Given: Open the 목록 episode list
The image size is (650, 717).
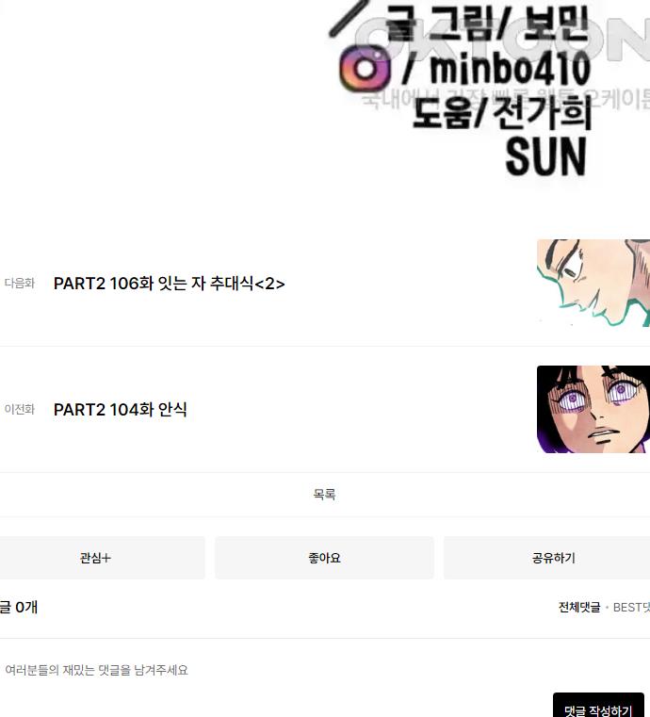Looking at the screenshot, I should [x=325, y=495].
